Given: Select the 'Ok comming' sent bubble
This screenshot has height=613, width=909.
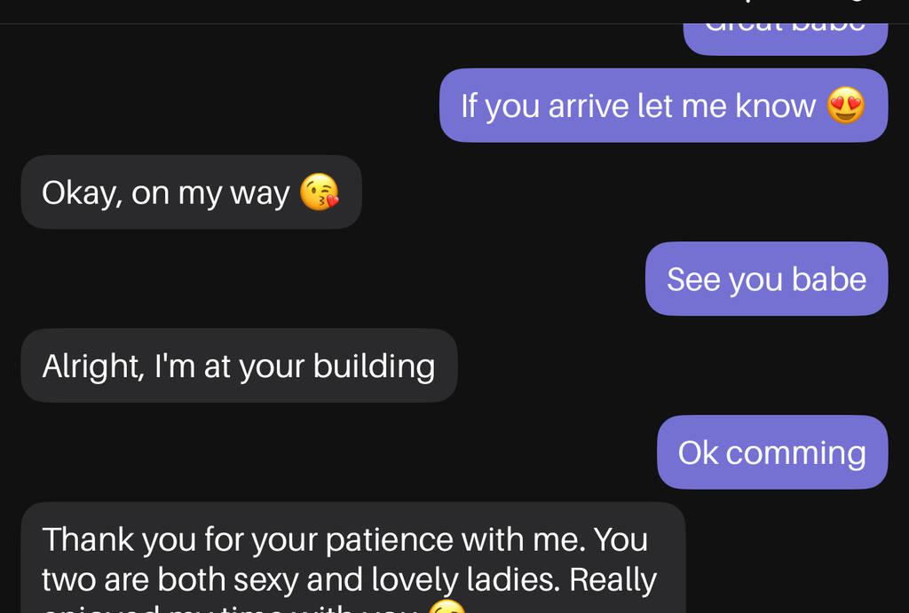Looking at the screenshot, I should coord(771,452).
